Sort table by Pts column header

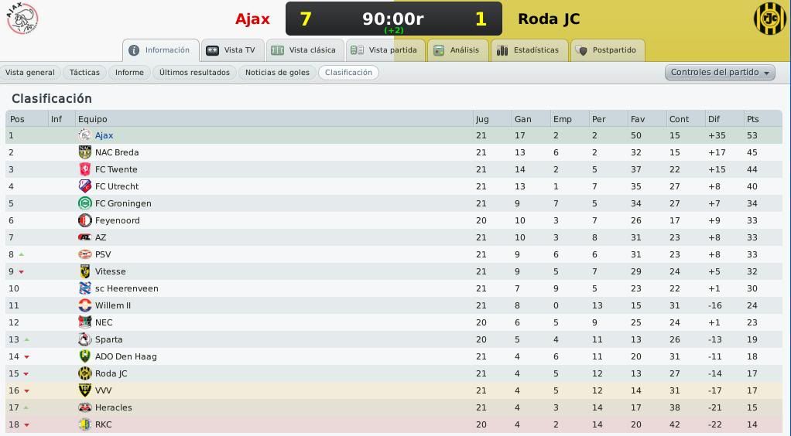point(752,119)
